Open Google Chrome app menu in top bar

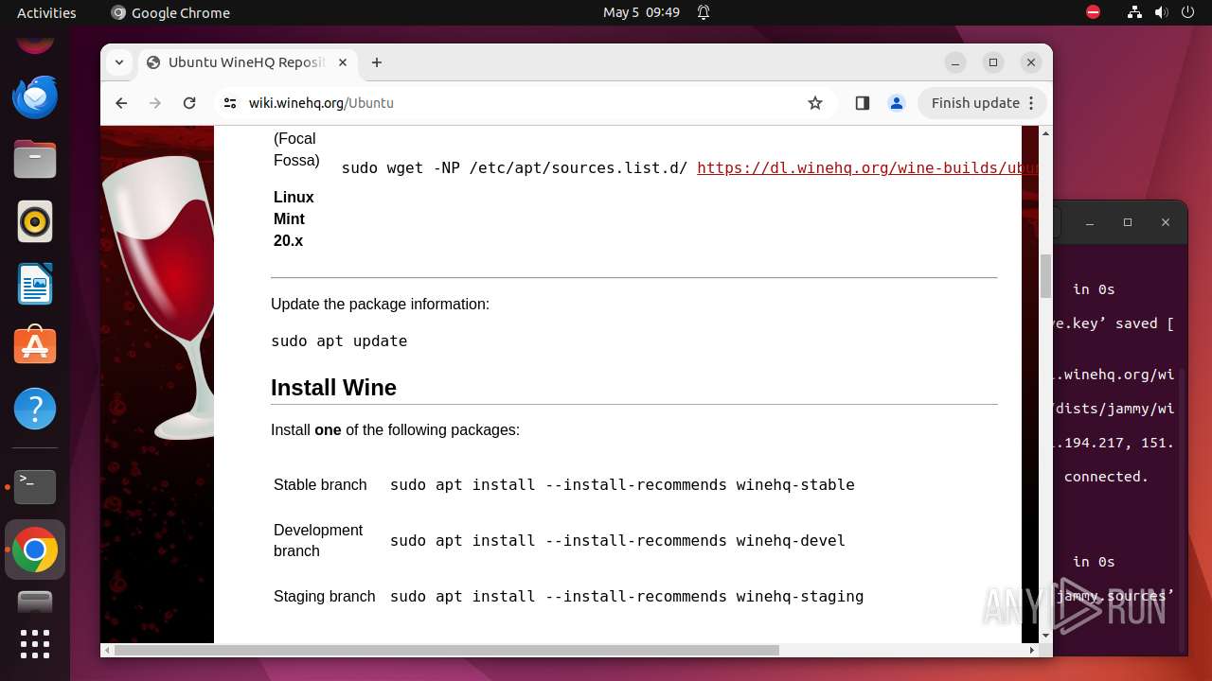170,12
